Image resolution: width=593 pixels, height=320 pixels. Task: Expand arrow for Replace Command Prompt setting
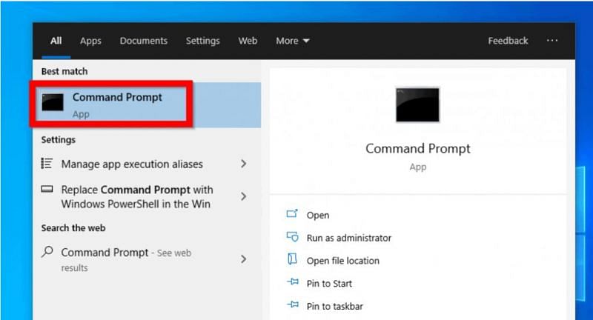(244, 196)
